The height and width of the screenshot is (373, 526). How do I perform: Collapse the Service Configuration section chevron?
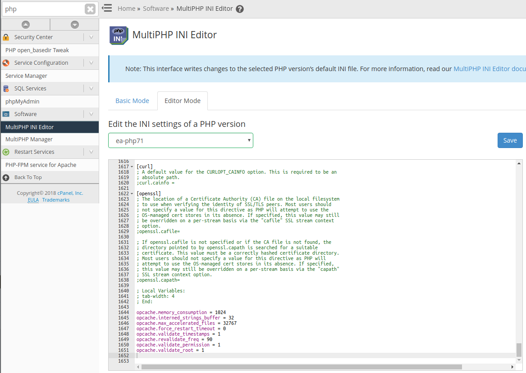(91, 63)
